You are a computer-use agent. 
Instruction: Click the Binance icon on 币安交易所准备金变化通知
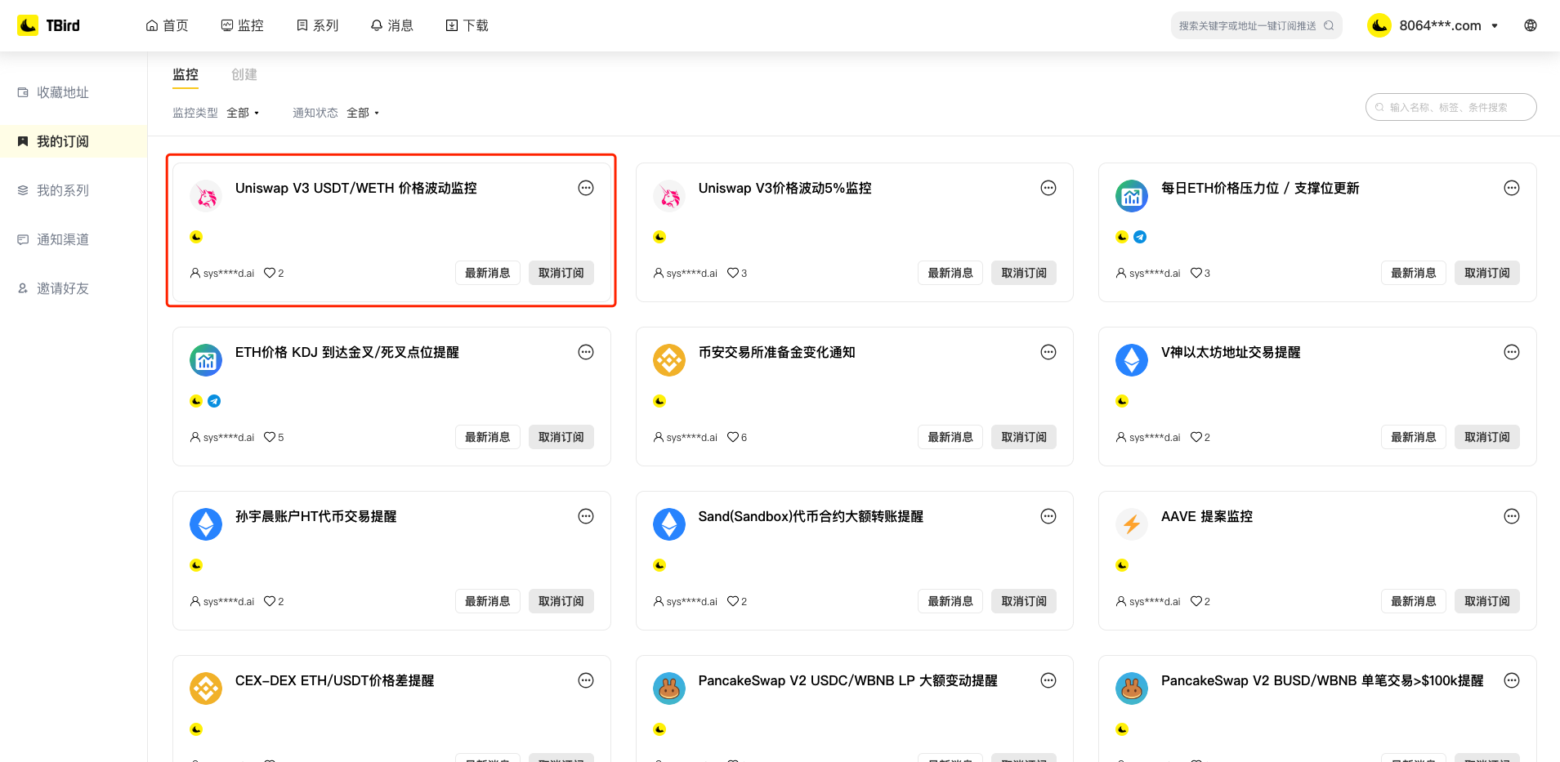[668, 360]
